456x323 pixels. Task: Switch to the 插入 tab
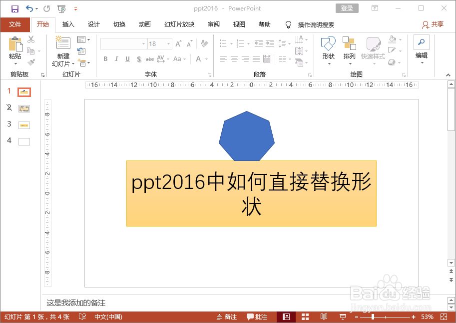point(68,24)
